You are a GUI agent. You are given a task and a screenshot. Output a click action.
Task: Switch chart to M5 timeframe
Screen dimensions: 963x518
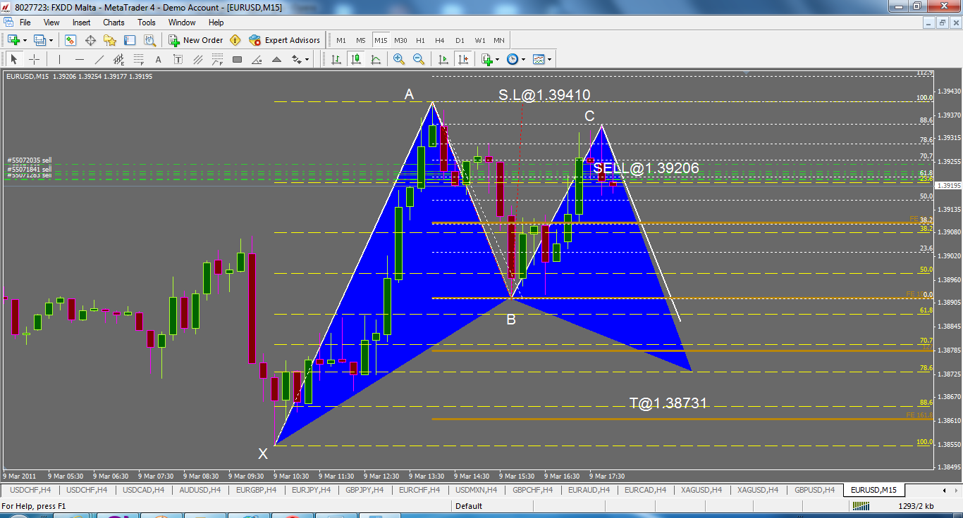361,40
